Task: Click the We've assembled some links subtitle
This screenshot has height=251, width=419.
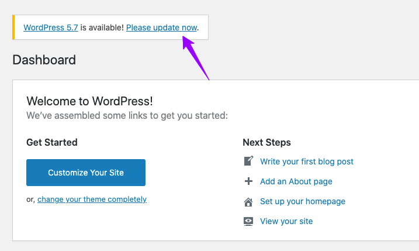Action: click(x=127, y=115)
